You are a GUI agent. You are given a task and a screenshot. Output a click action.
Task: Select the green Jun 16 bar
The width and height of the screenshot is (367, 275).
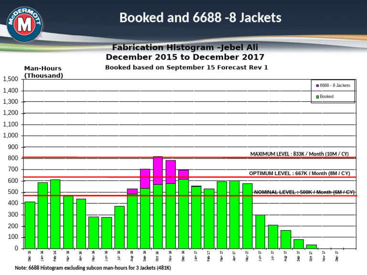(x=107, y=233)
